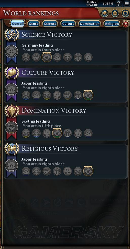Image resolution: width=130 pixels, height=249 pixels.
Task: Open the Domination rankings tab
Action: click(90, 24)
